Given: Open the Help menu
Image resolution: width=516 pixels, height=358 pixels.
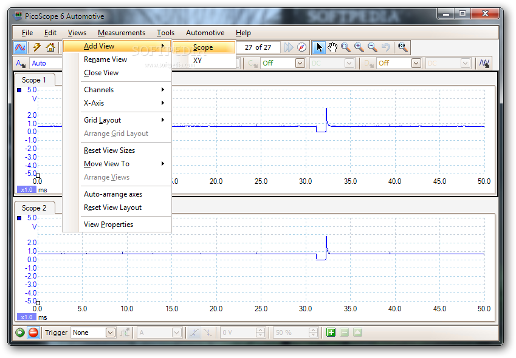Looking at the screenshot, I should click(243, 33).
